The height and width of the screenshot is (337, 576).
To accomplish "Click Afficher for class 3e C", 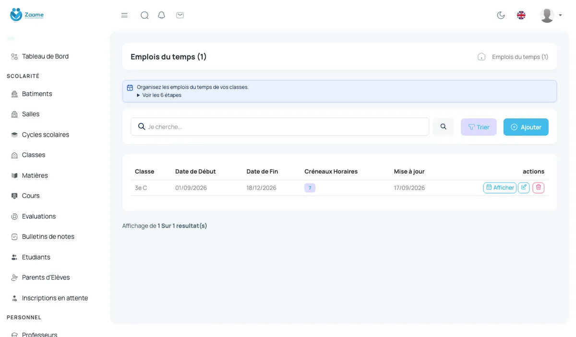I will [x=500, y=187].
